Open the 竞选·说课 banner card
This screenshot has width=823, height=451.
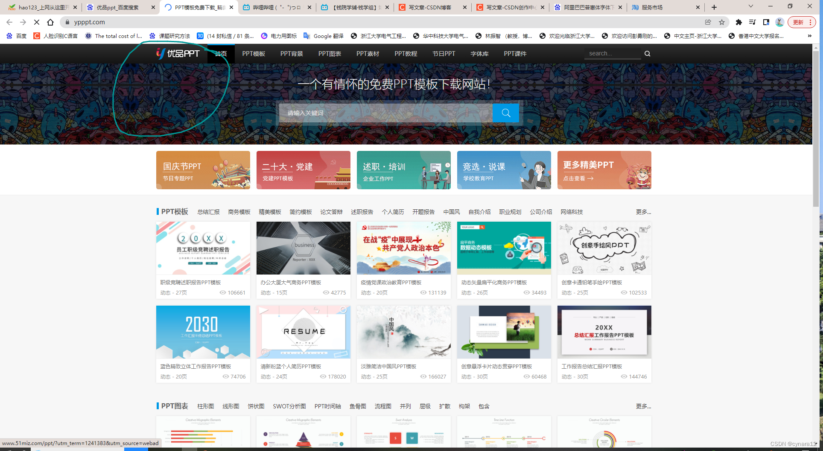[x=504, y=170]
